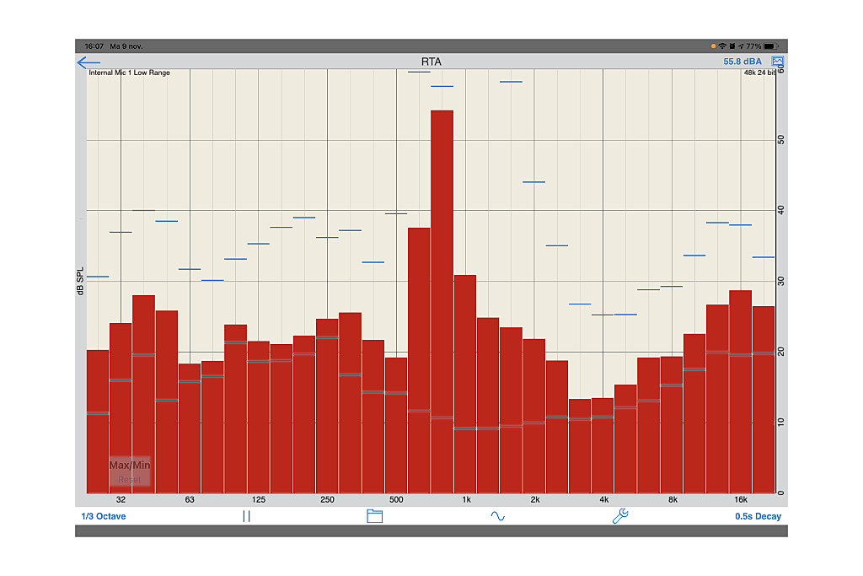Screen dimensions: 863x576
Task: Tap the 250 frequency axis label
Action: click(328, 499)
